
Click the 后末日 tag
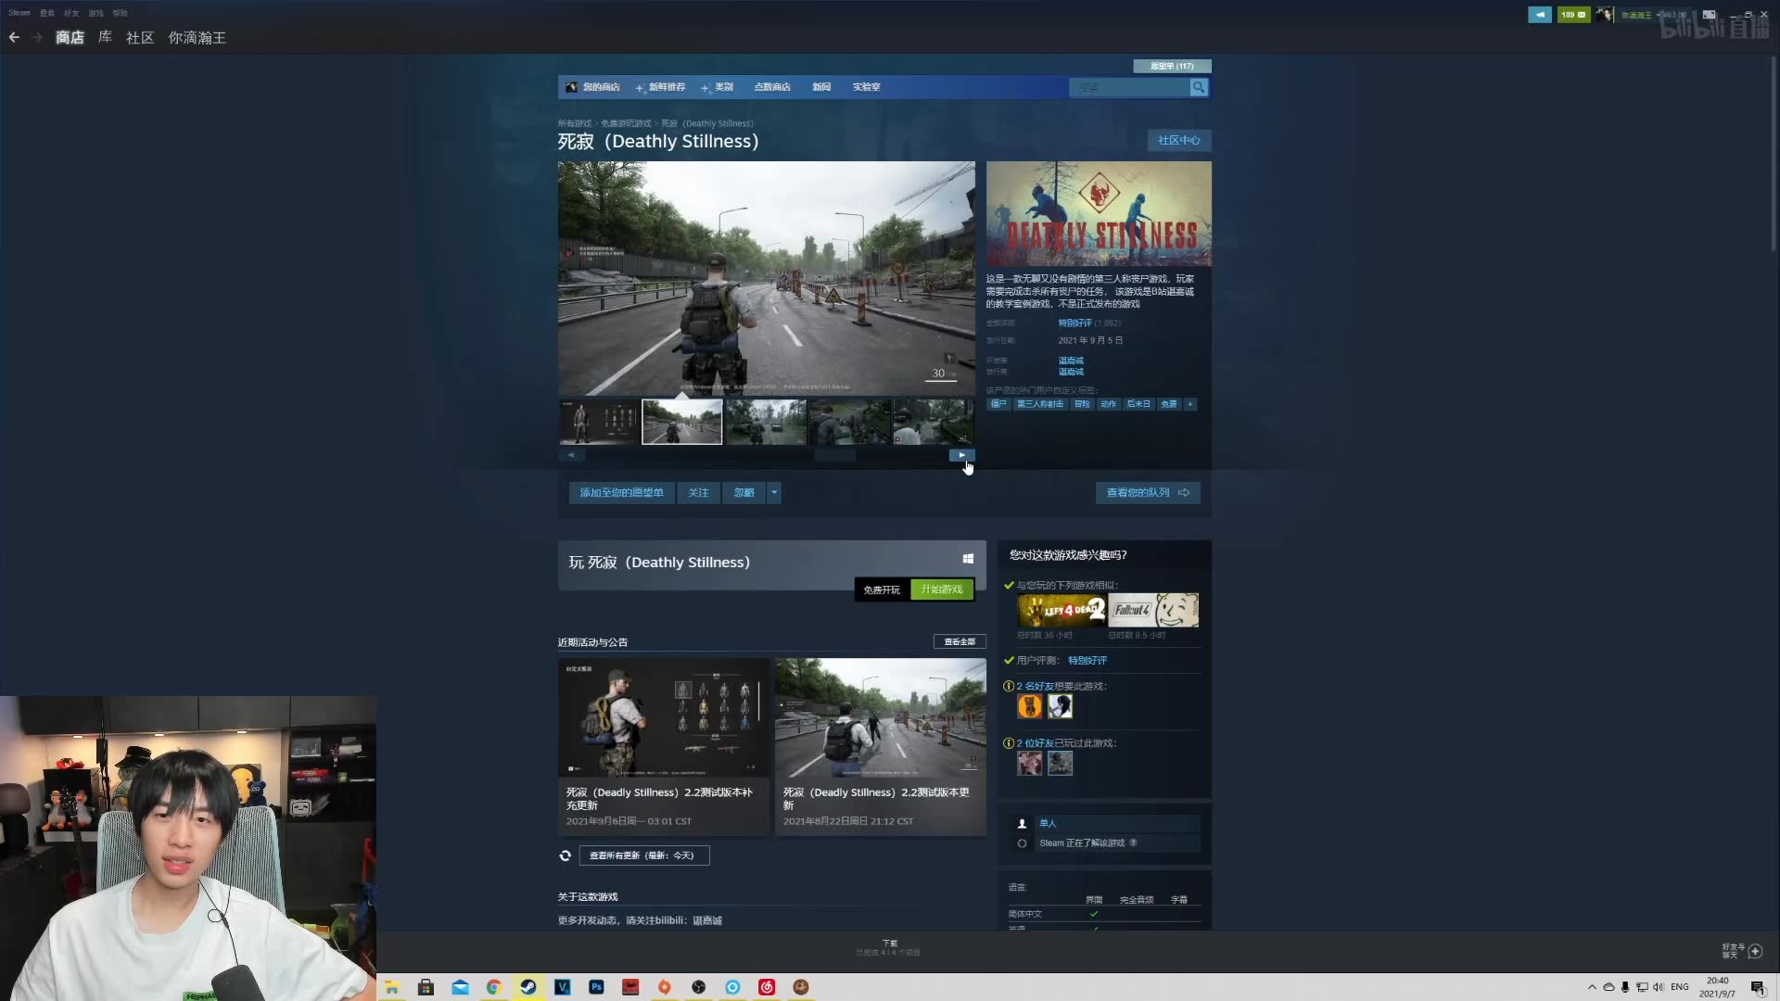click(x=1138, y=404)
